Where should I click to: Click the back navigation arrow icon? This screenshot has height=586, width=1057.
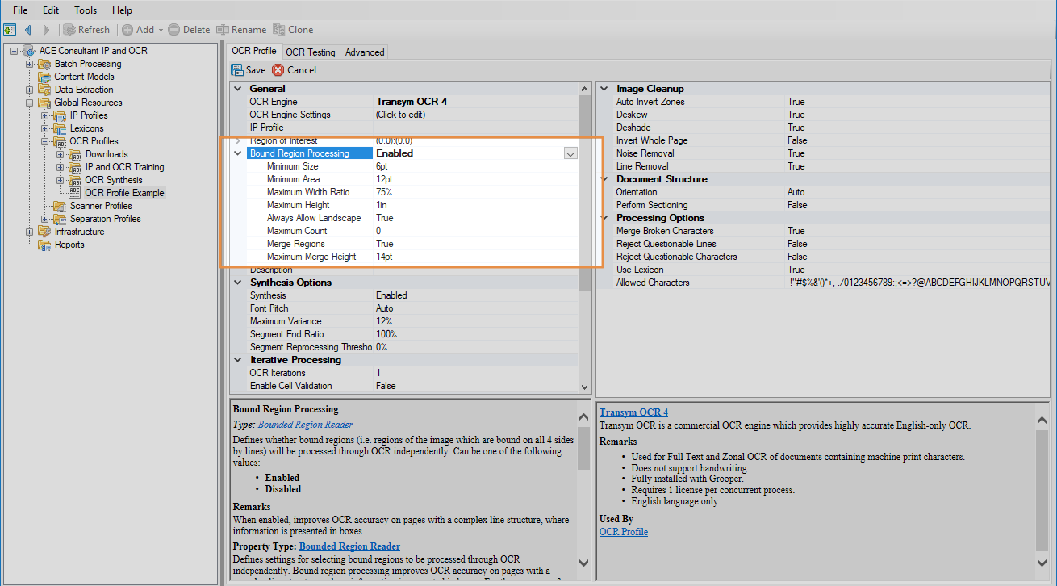[28, 30]
